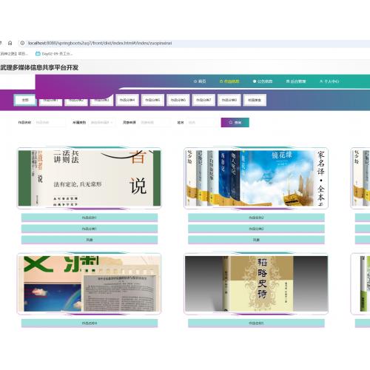Click the platform title heading text

click(x=39, y=67)
